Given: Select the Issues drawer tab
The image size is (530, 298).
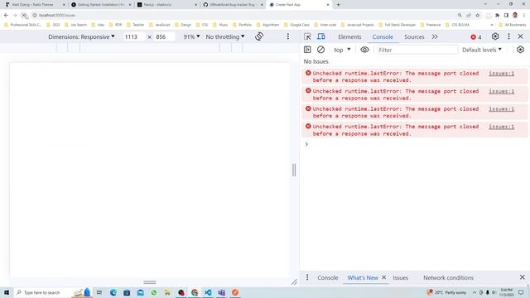Looking at the screenshot, I should (x=400, y=278).
